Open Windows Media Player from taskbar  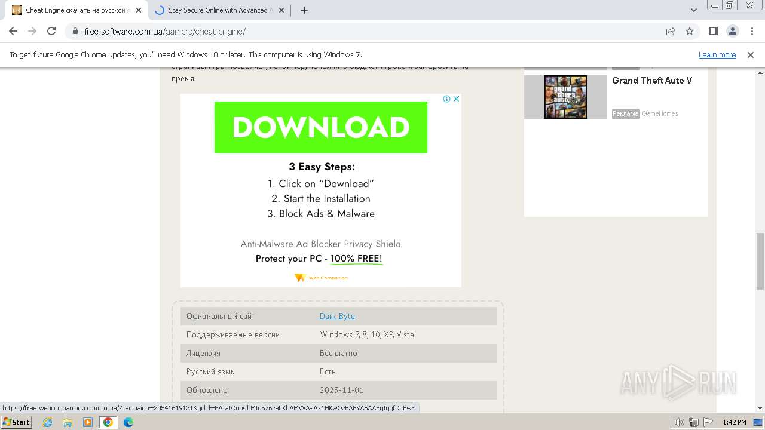(88, 422)
